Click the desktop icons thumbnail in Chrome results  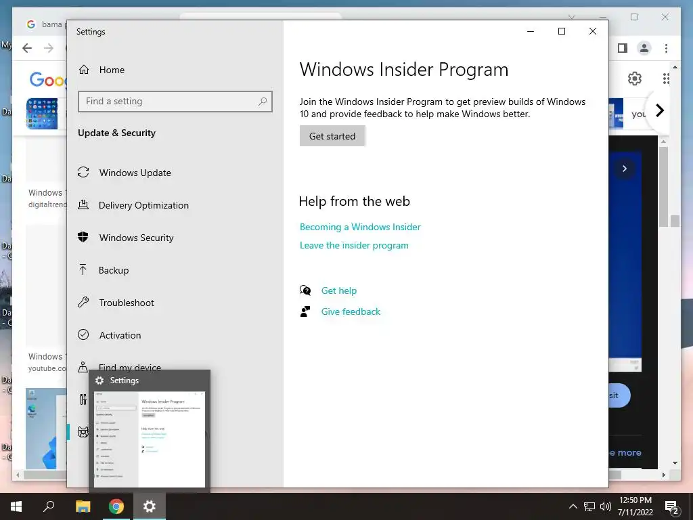click(x=42, y=114)
